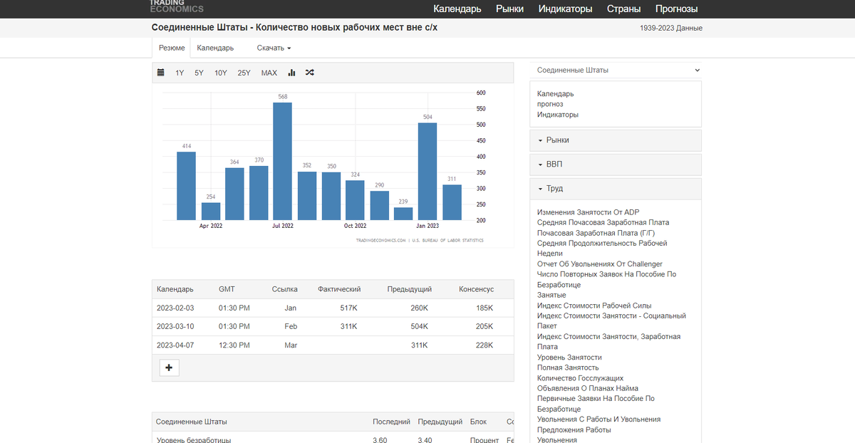Click the Фактический column header
The height and width of the screenshot is (443, 855).
point(339,289)
